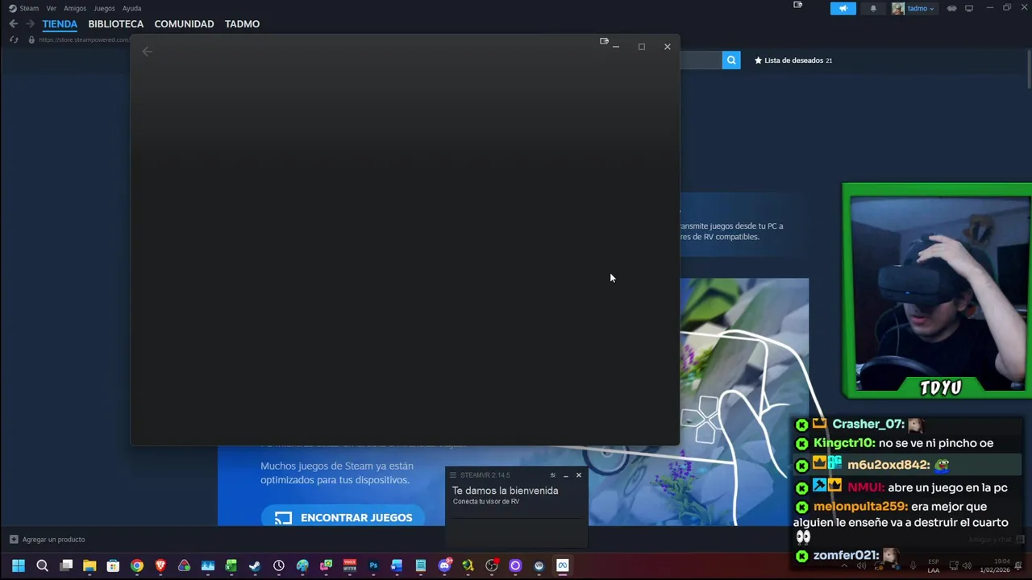Click the VR headset icon in Steam header
This screenshot has width=1032, height=580.
pyautogui.click(x=952, y=8)
